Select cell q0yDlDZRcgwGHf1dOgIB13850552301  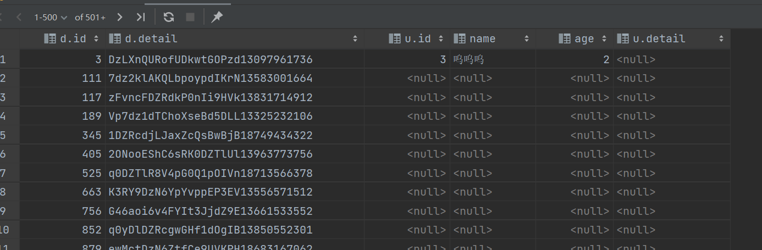coord(235,230)
